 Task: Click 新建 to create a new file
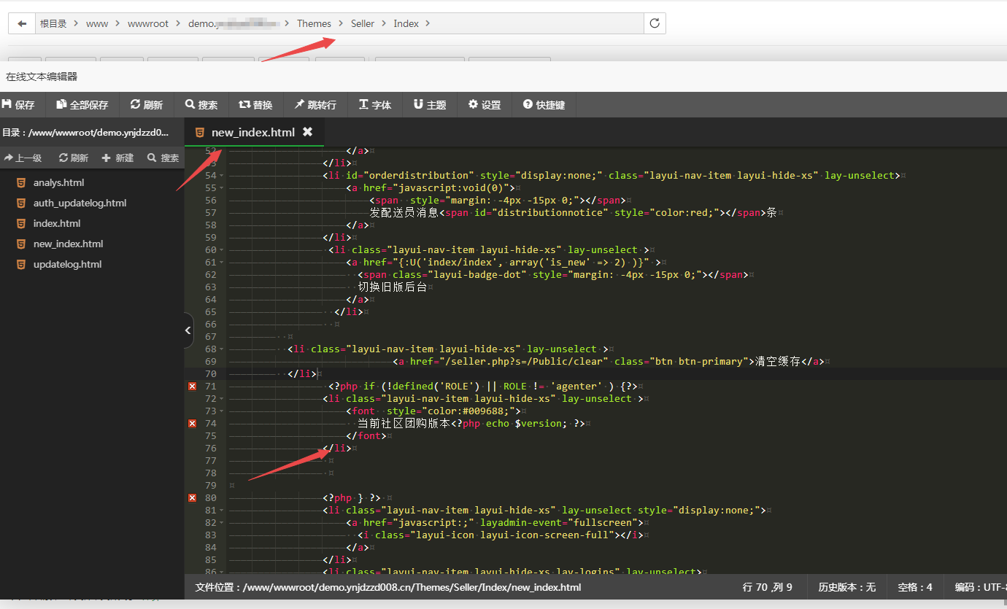click(x=117, y=158)
